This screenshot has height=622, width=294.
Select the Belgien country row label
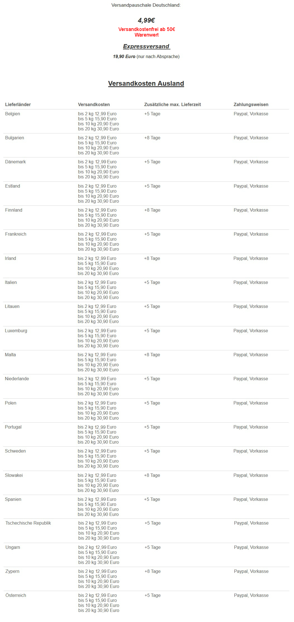tap(13, 114)
